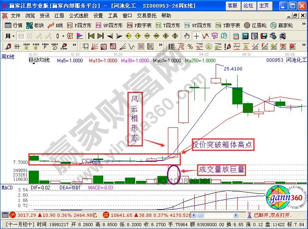Click the save floppy disk icon
The width and height of the screenshot is (308, 229).
[x=264, y=36]
